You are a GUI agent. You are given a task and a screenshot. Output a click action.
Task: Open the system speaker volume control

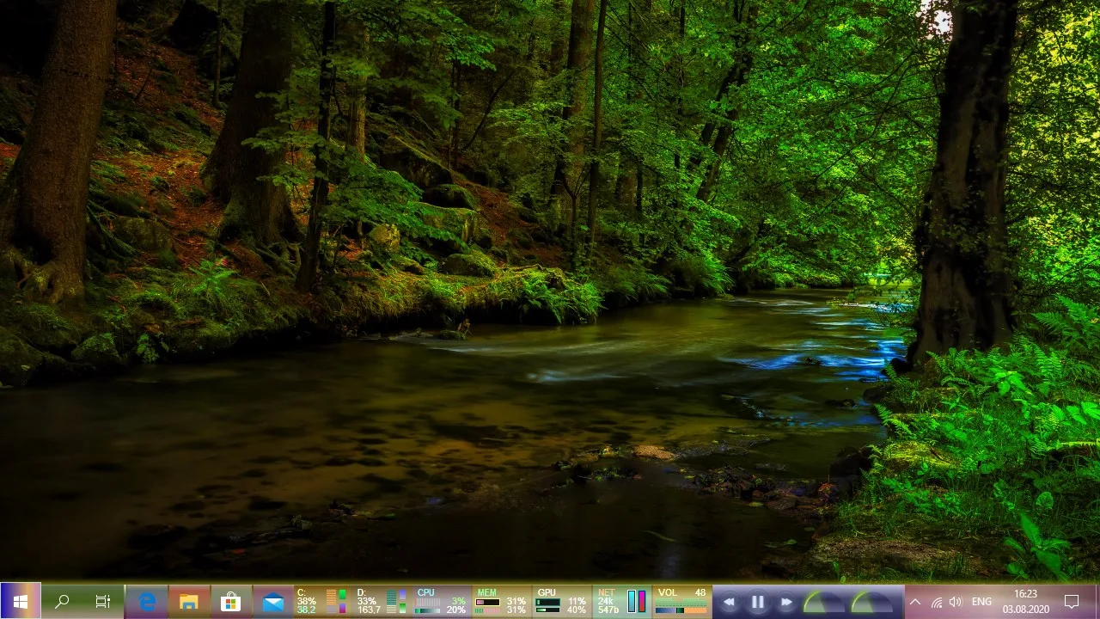pyautogui.click(x=956, y=602)
